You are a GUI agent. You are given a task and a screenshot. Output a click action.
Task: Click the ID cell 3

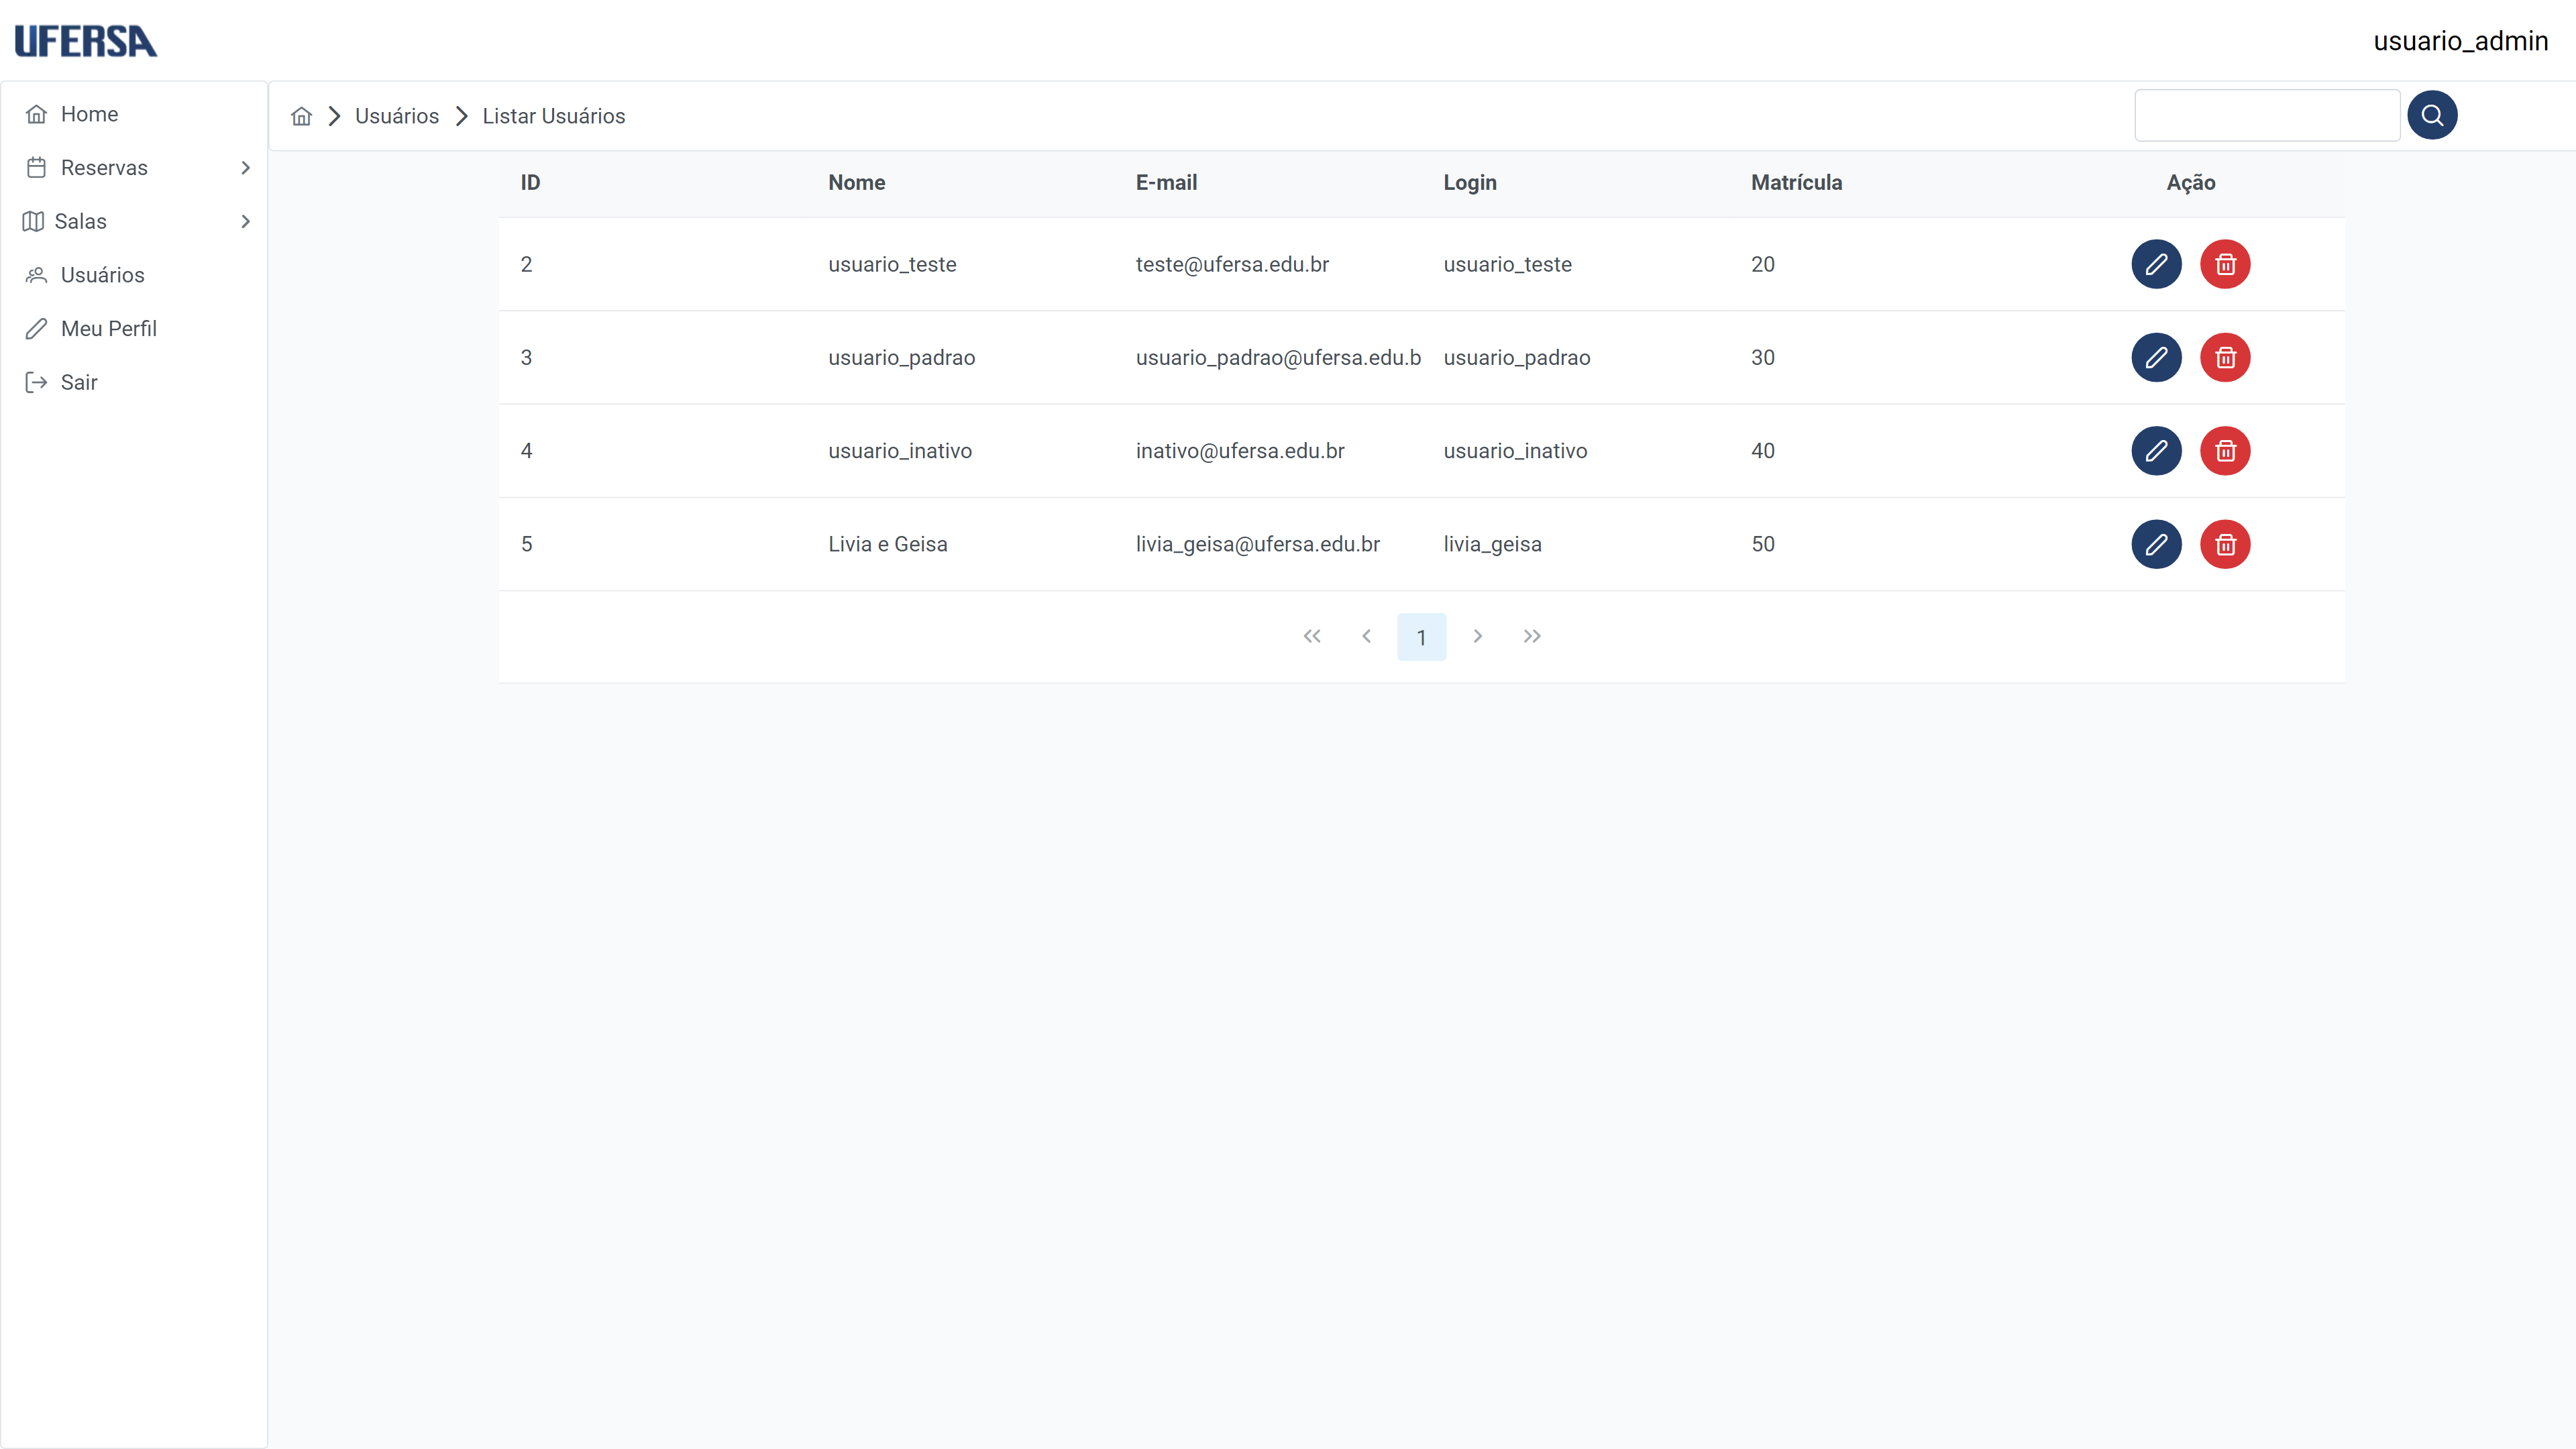point(526,357)
